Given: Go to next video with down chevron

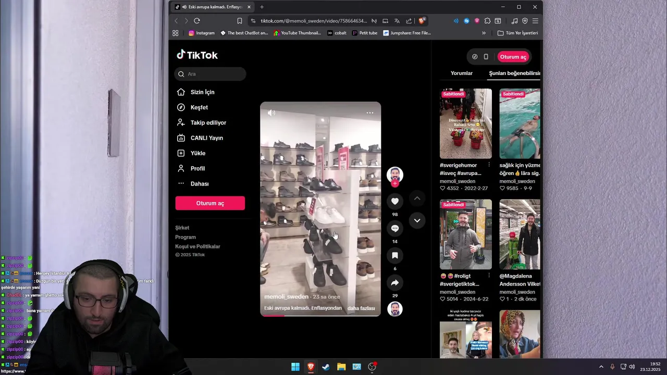Looking at the screenshot, I should pos(417,220).
